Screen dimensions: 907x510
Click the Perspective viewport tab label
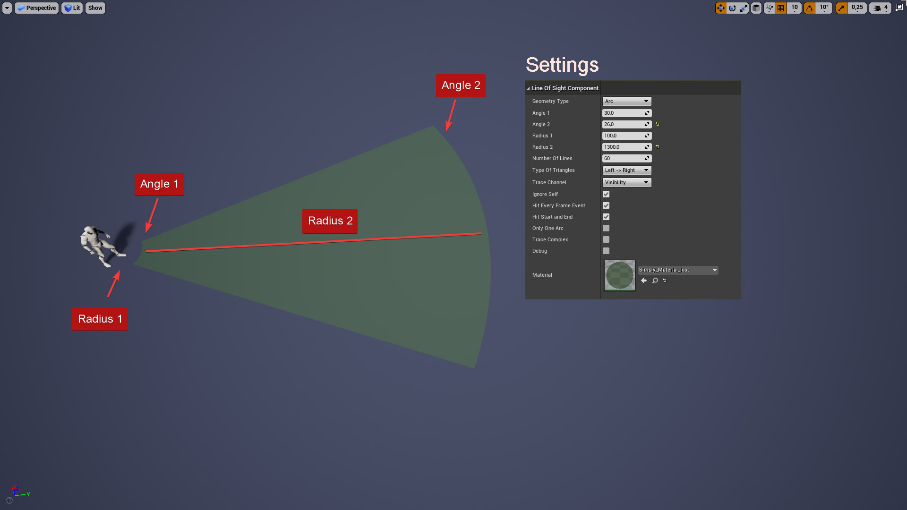point(36,7)
